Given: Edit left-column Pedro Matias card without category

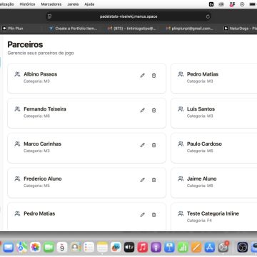Looking at the screenshot, I should (143, 215).
